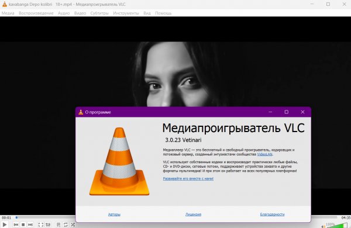
Task: Toggle shuffle random playback
Action: 73,224
